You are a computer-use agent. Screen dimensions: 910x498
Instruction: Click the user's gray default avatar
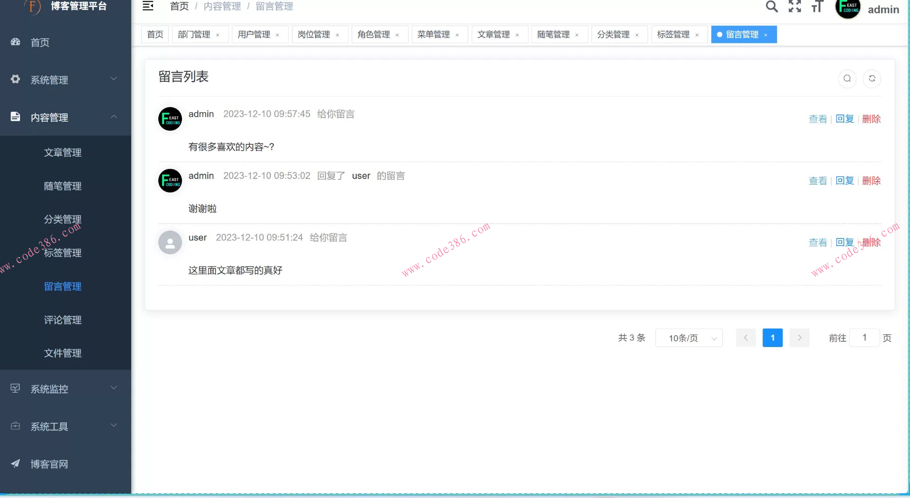point(170,242)
